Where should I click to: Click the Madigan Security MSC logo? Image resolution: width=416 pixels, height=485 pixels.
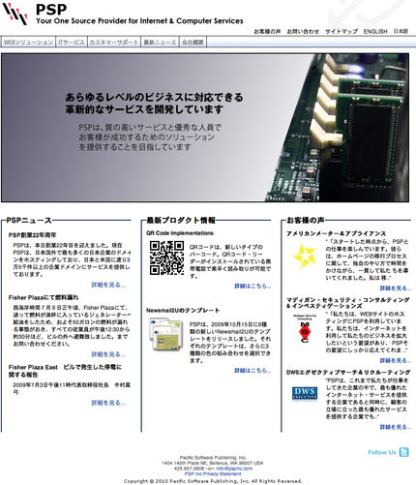pos(305,328)
